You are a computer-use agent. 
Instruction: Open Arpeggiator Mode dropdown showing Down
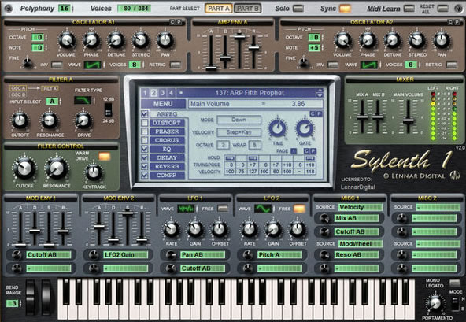[x=239, y=120]
